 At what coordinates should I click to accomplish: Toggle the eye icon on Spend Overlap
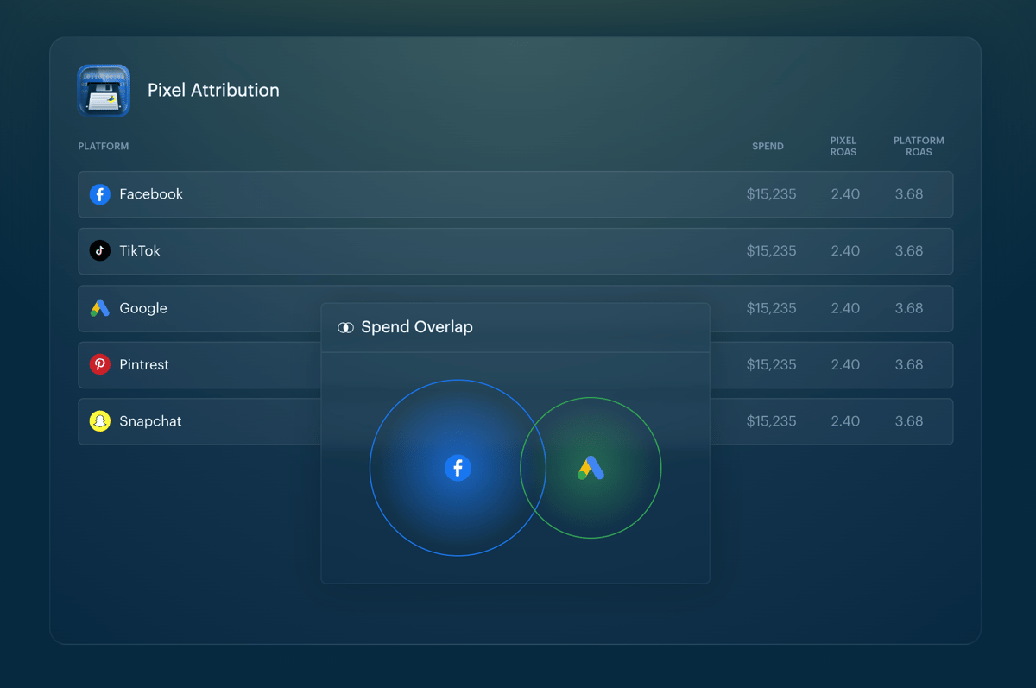point(345,327)
